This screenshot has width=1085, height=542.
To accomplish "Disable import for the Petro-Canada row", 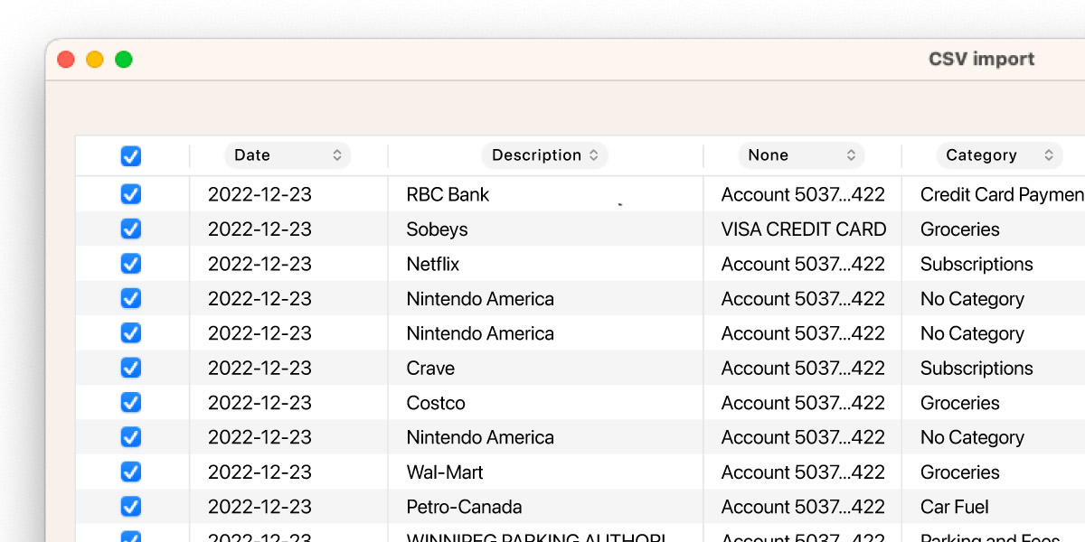I will pyautogui.click(x=131, y=506).
